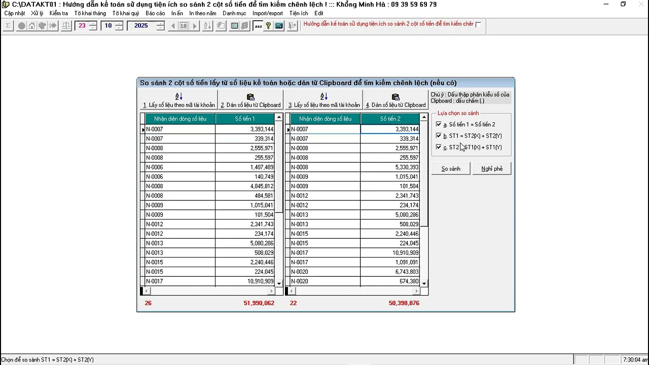Decrease the month value 10 with down spinner
This screenshot has height=365, width=649.
tap(119, 28)
